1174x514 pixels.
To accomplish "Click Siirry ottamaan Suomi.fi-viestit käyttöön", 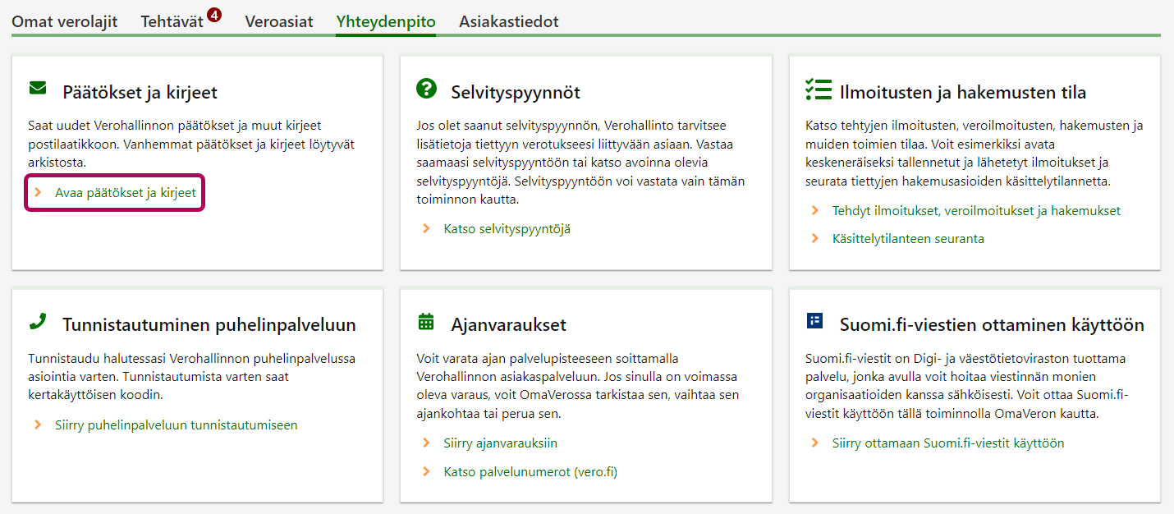I will (x=947, y=443).
